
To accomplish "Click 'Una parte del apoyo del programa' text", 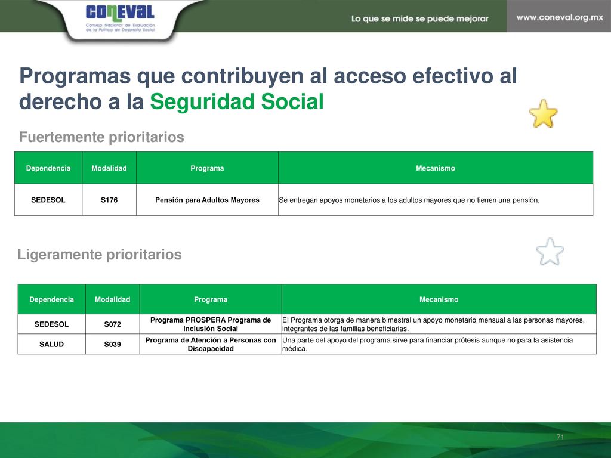I will pos(427,344).
